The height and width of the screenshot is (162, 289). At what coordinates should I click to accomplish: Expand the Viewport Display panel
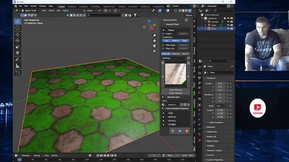pyautogui.click(x=214, y=150)
